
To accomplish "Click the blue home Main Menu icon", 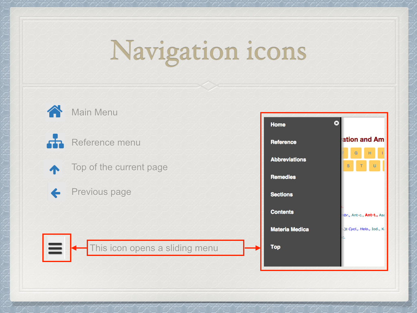I will click(x=55, y=112).
